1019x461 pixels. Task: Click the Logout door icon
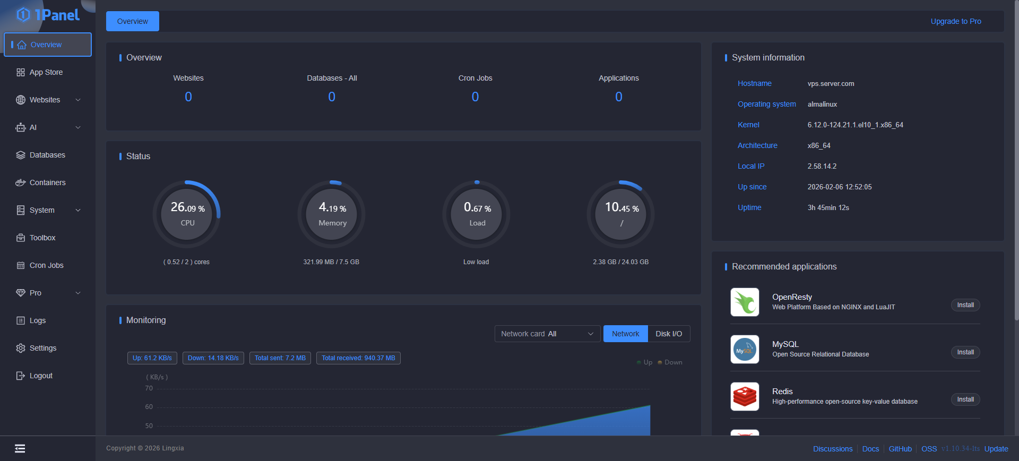click(21, 376)
